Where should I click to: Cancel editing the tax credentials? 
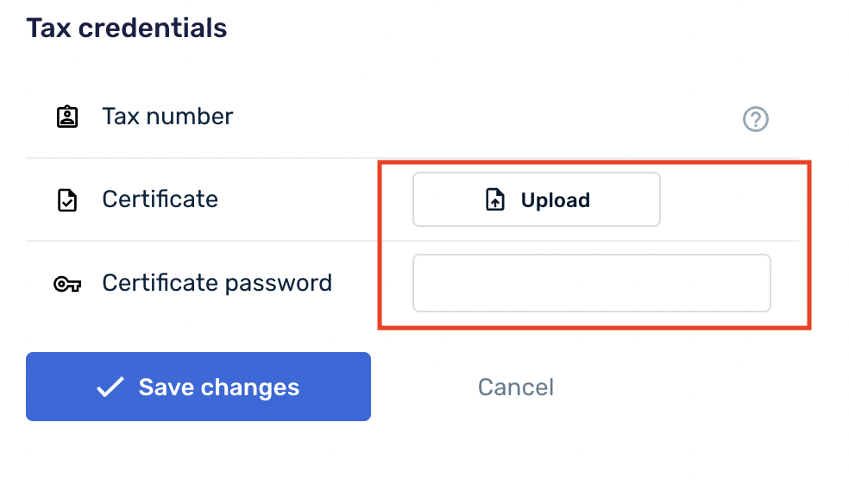pyautogui.click(x=516, y=387)
